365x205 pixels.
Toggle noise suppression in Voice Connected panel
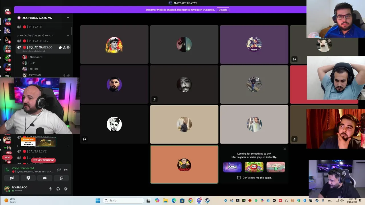(59, 170)
